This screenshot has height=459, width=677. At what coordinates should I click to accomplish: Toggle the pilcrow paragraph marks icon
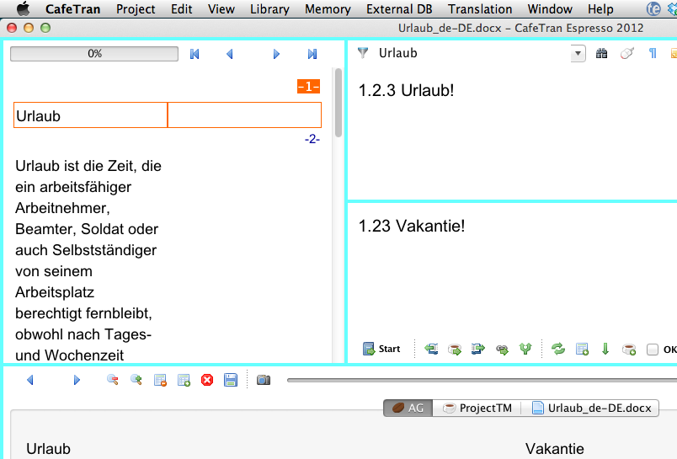point(652,54)
